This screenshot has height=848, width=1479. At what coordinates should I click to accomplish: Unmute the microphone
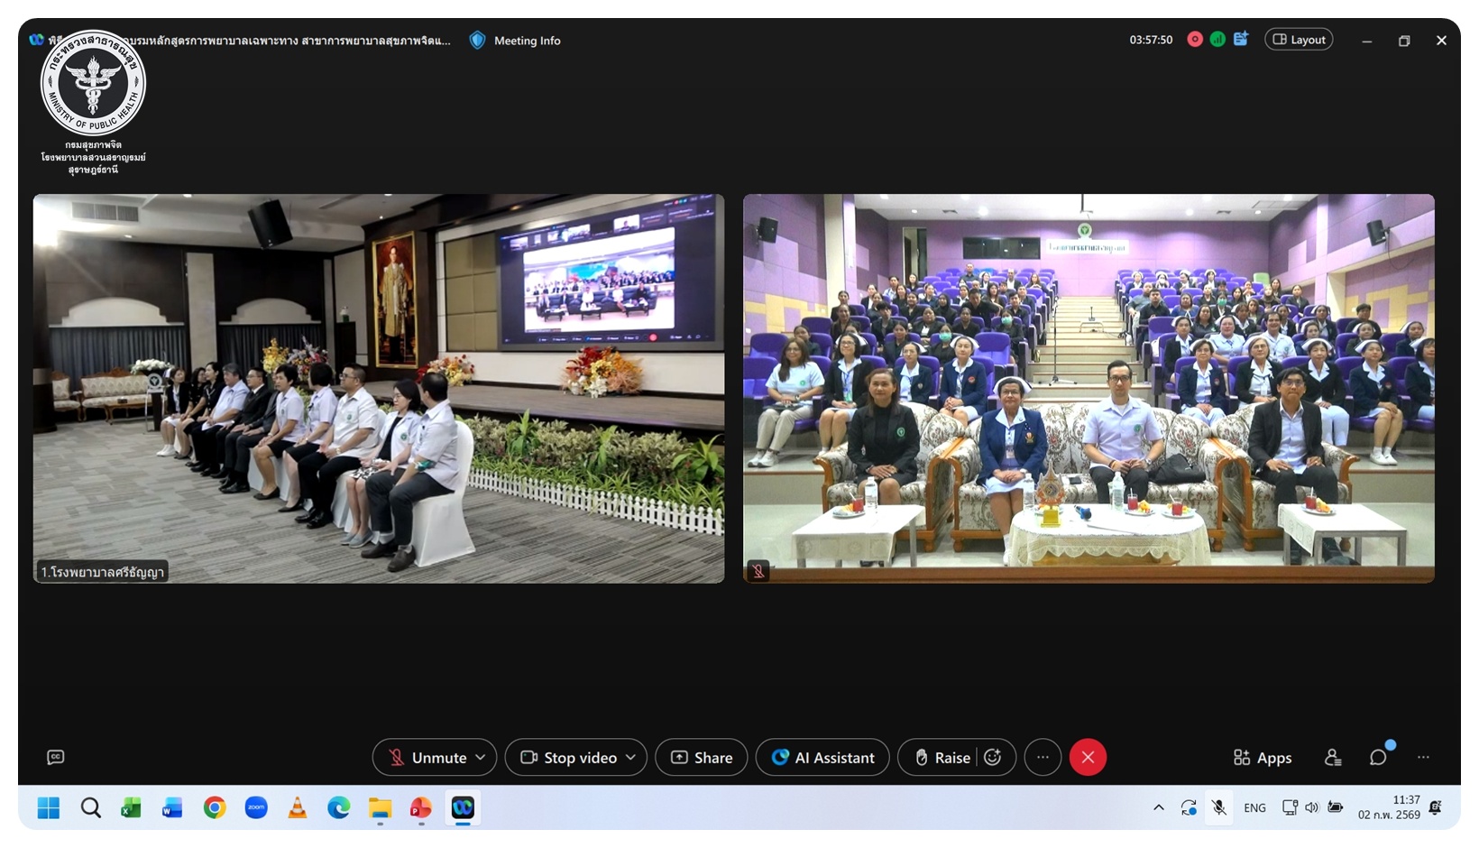coord(427,758)
